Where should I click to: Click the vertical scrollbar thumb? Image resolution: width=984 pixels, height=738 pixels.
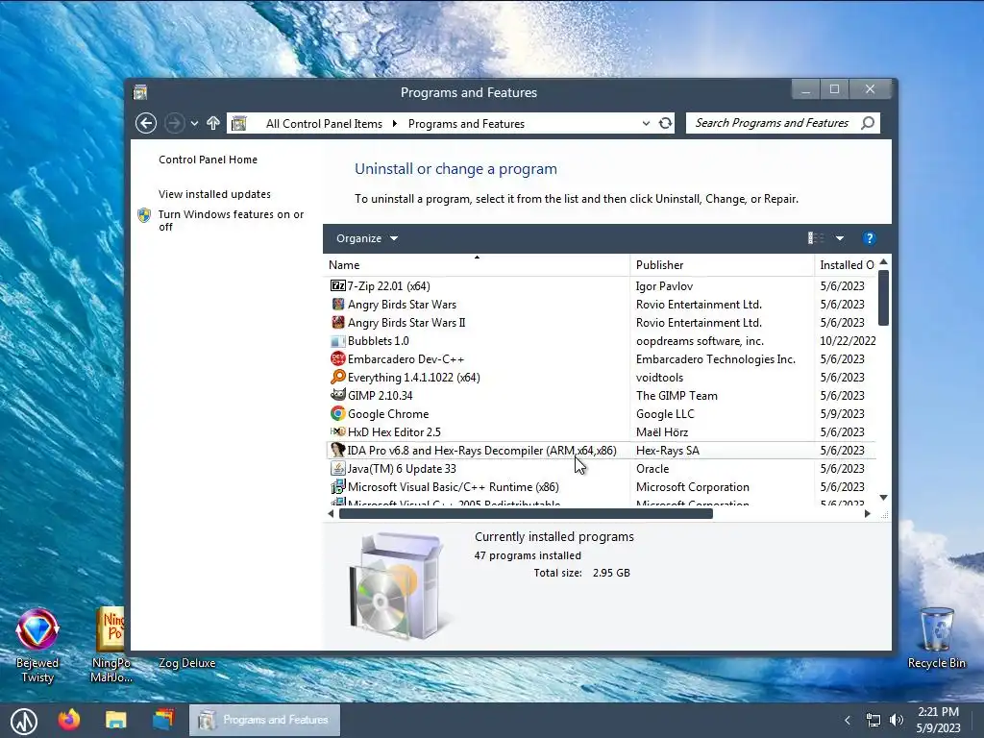click(x=884, y=298)
